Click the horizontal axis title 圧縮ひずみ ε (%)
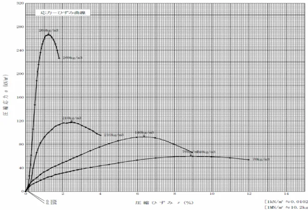The image size is (308, 210). point(164,203)
